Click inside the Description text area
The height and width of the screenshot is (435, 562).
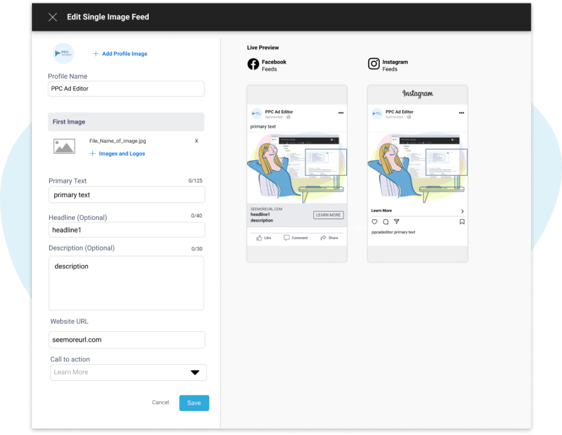tap(126, 283)
